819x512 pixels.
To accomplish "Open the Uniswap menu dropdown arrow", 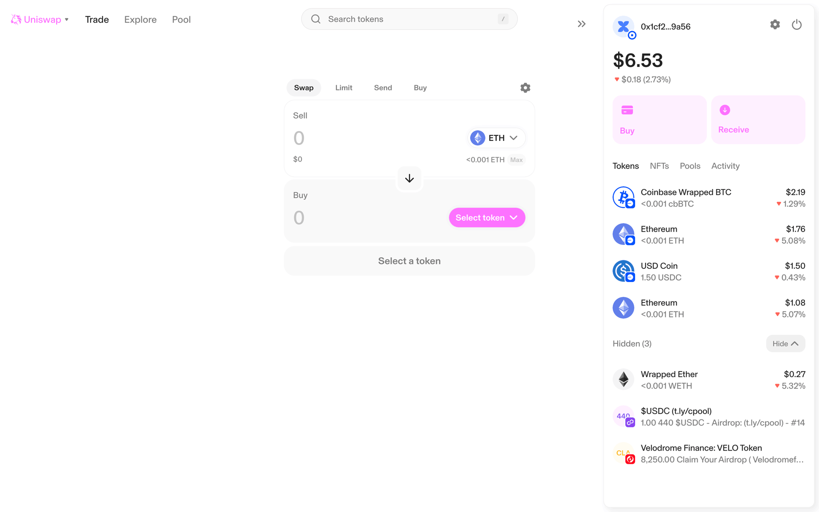I will [x=67, y=20].
